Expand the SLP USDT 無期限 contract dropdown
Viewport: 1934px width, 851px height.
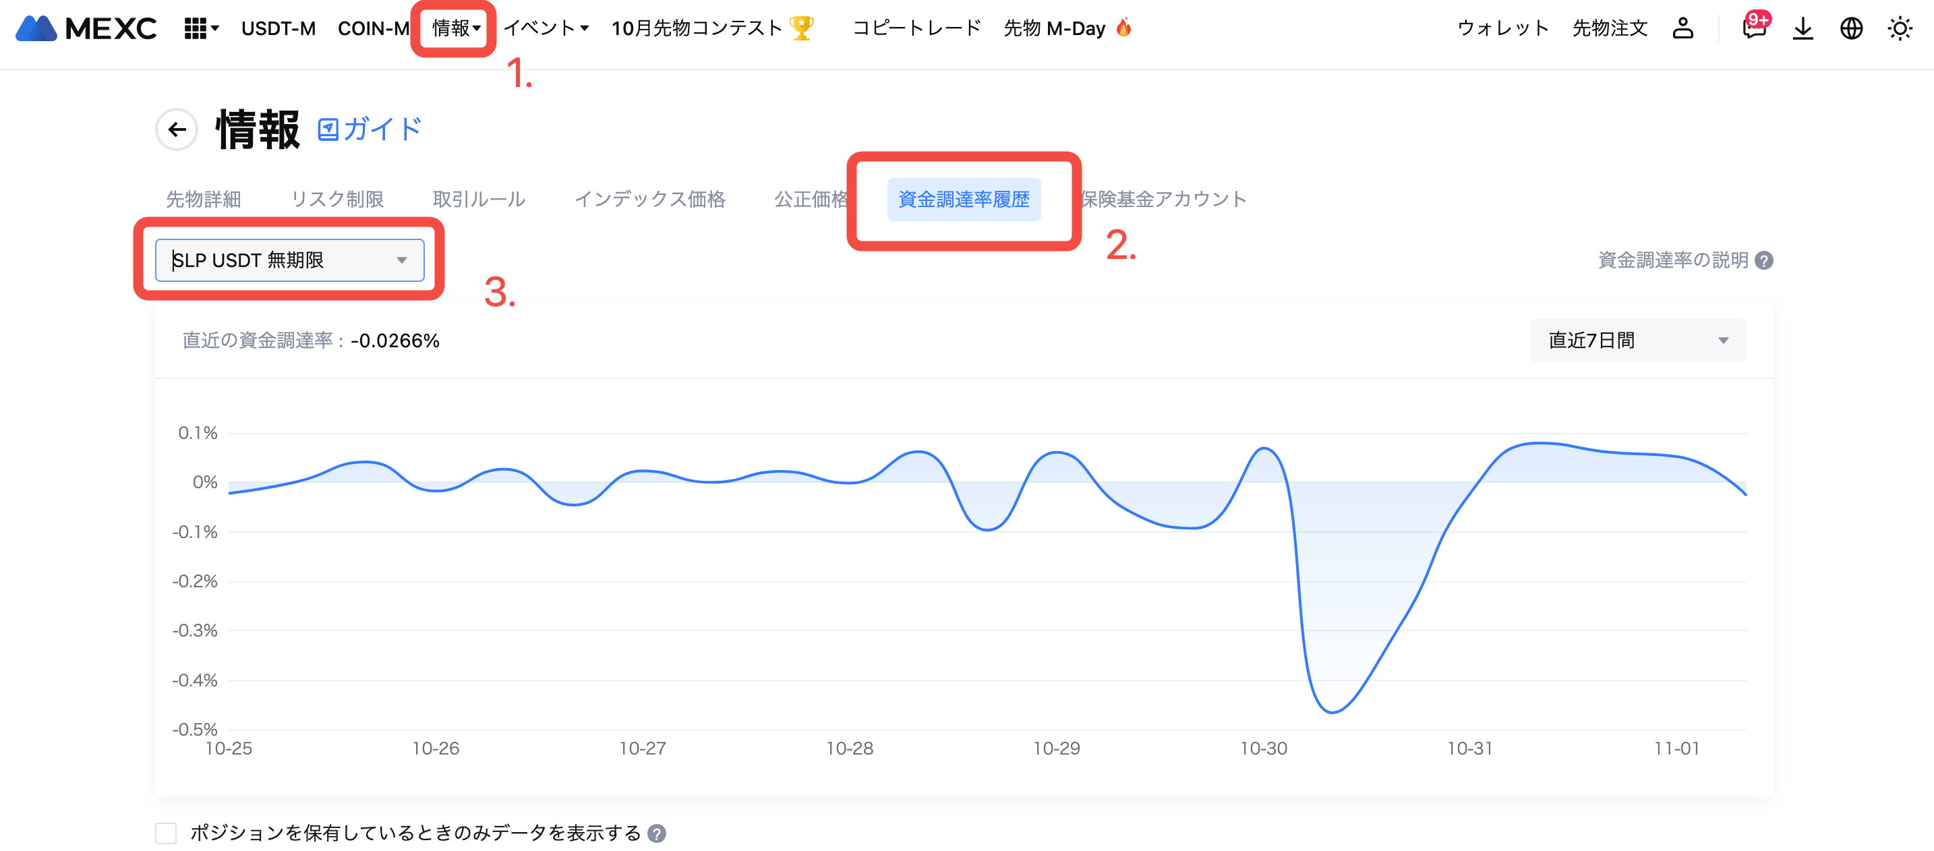[289, 260]
